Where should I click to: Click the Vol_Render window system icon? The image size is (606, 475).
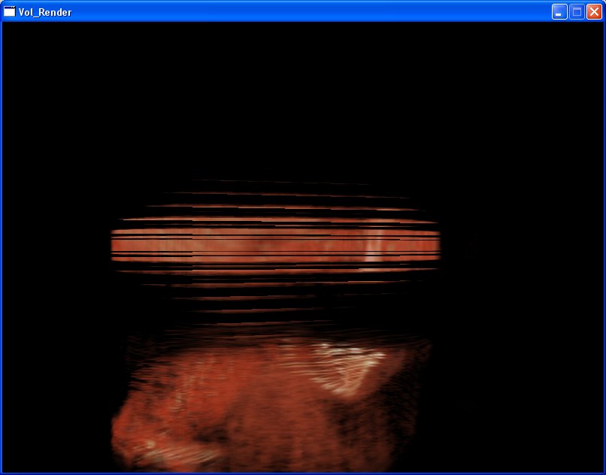click(10, 11)
